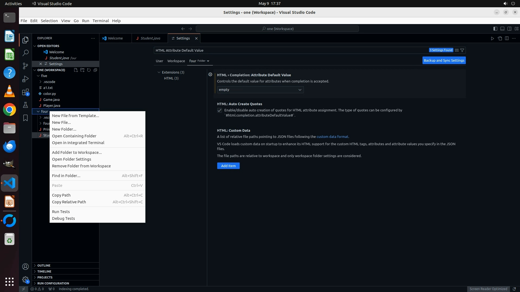
Task: Open Settings (JSON) file icon
Action: click(x=500, y=38)
